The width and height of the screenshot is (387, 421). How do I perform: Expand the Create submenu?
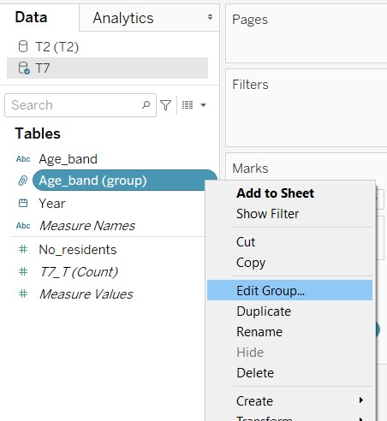point(289,401)
